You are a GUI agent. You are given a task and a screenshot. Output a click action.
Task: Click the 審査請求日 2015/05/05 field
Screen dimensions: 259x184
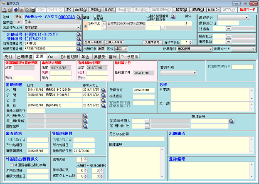tap(38, 151)
